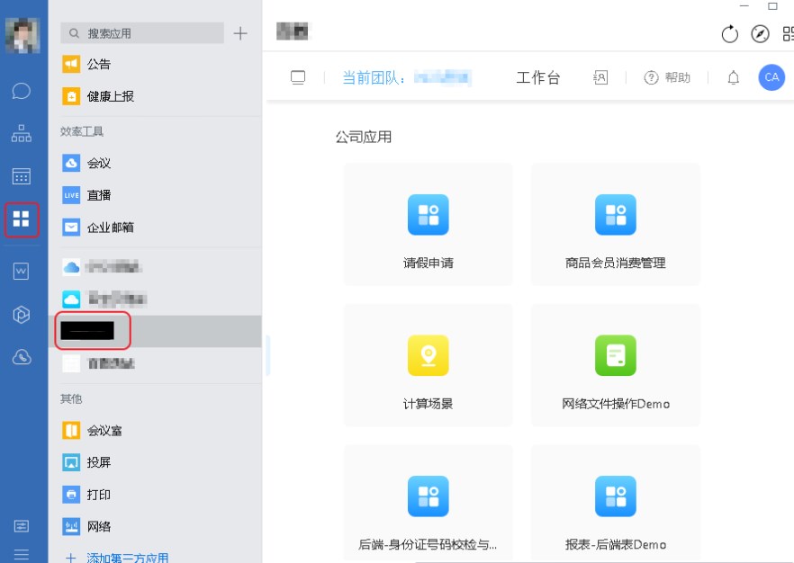Click the refresh icon at top right
This screenshot has width=794, height=563.
tap(729, 34)
